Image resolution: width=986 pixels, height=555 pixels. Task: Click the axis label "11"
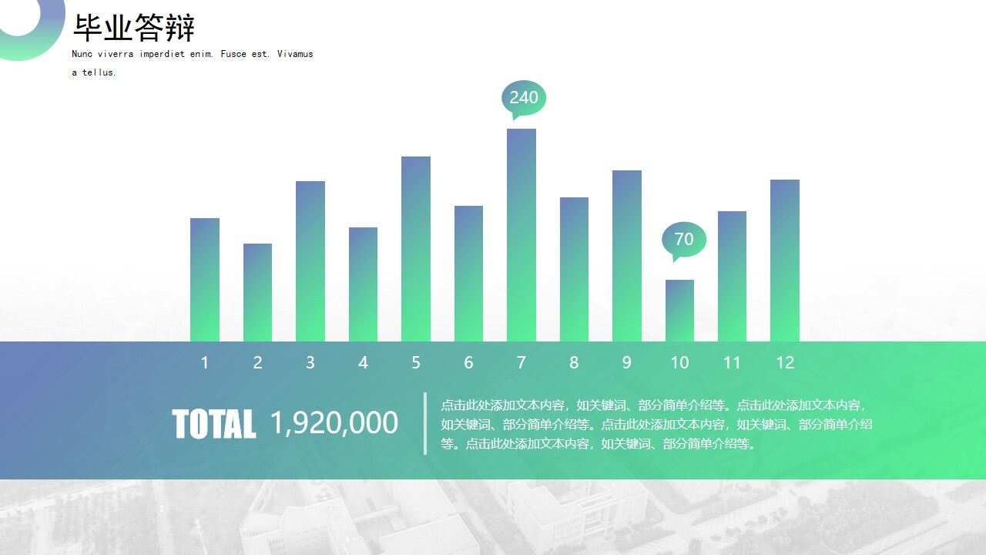(x=732, y=362)
